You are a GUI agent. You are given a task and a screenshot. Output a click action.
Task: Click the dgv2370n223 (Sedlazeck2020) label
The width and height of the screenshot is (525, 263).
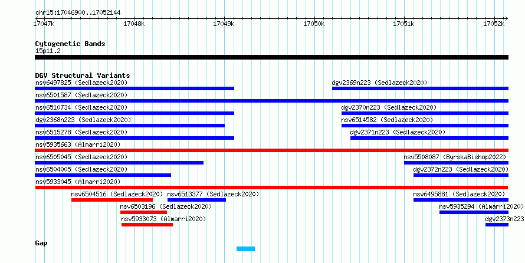pos(389,107)
